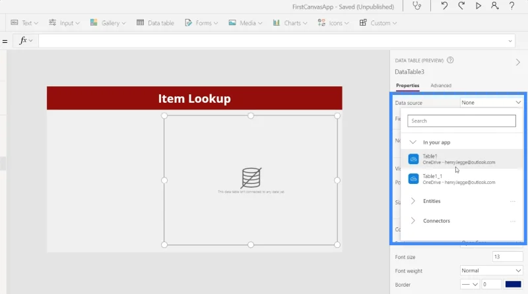Click the Text label icon in ribbon
The height and width of the screenshot is (294, 528).
(14, 22)
